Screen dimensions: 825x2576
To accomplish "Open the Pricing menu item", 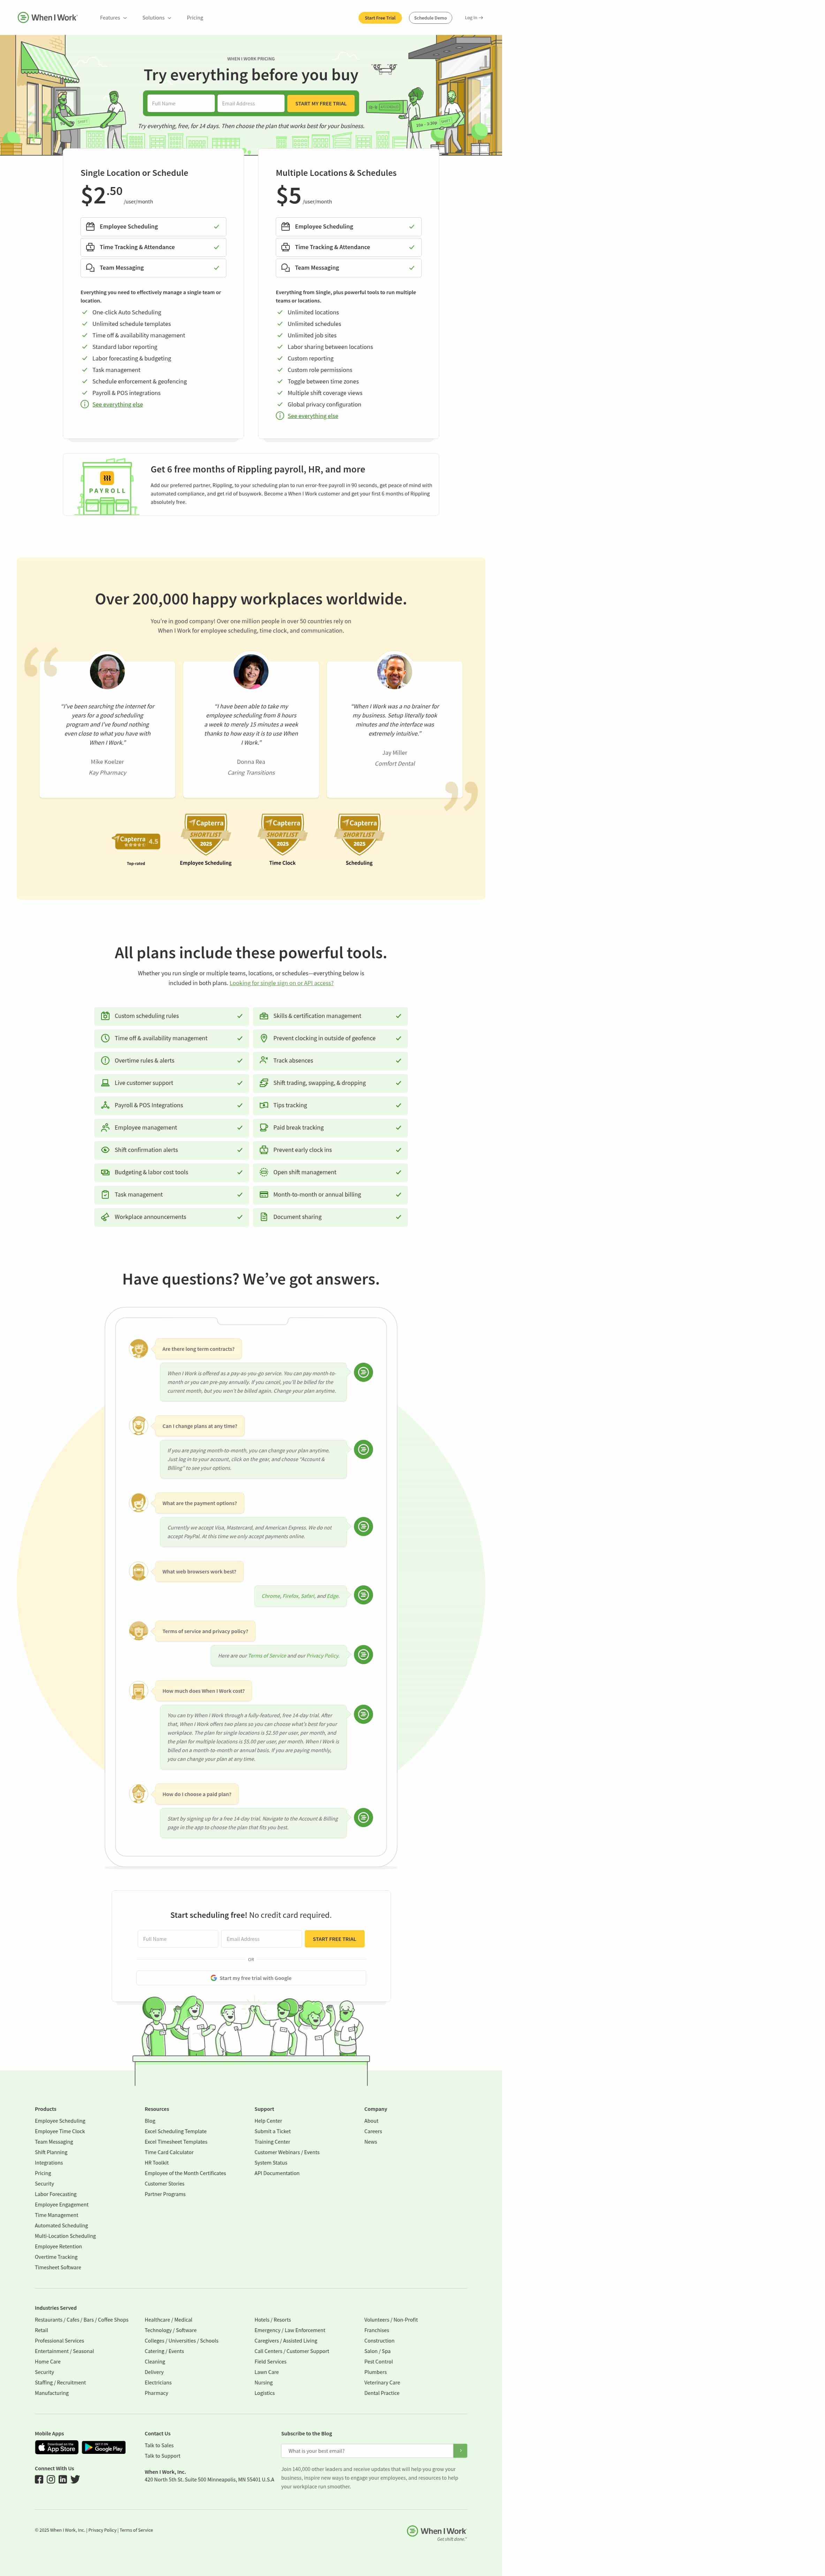I will click(x=195, y=18).
